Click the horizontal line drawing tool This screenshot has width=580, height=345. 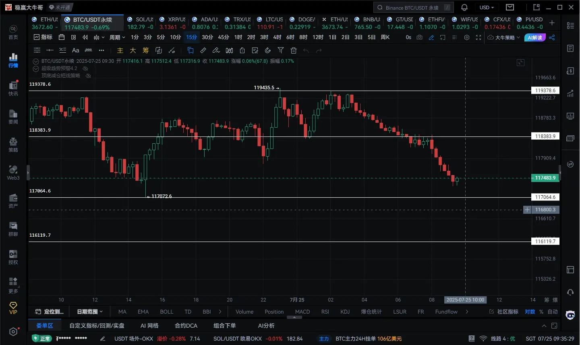50,50
